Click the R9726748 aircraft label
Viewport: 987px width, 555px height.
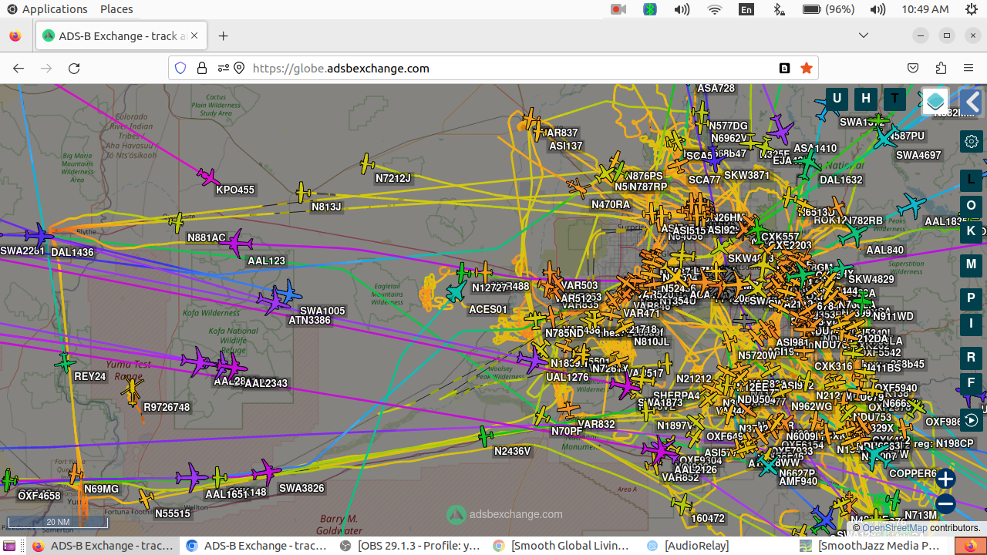[167, 407]
